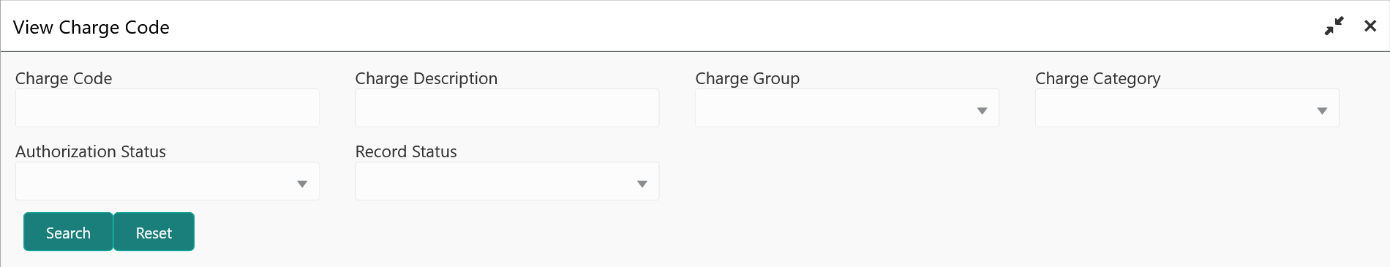
Task: Select the Charge Group combo box field
Action: click(847, 108)
